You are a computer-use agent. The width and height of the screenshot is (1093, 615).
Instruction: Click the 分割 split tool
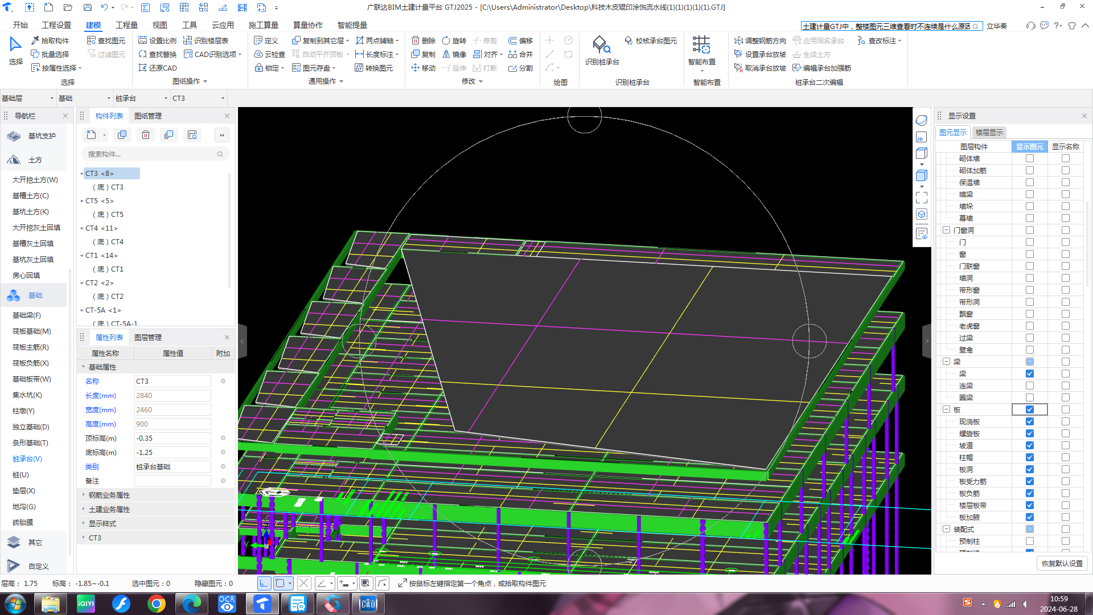pos(521,68)
